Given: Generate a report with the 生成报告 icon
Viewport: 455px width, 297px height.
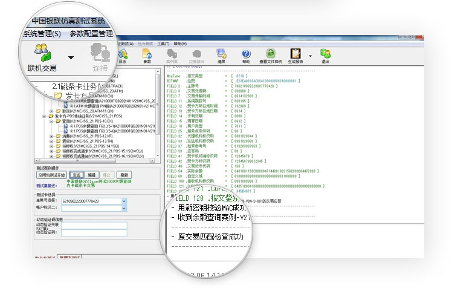Looking at the screenshot, I should [295, 56].
